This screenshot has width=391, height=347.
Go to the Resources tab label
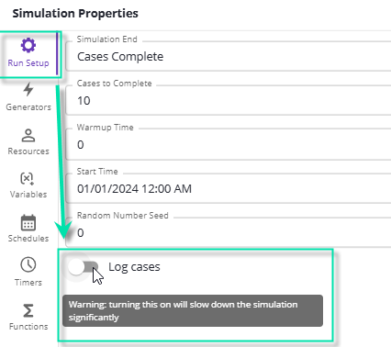(28, 151)
